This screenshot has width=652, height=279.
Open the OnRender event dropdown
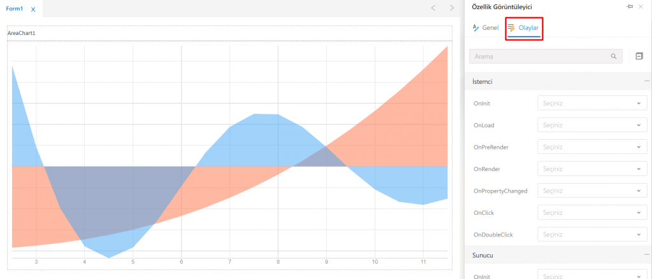pos(592,169)
